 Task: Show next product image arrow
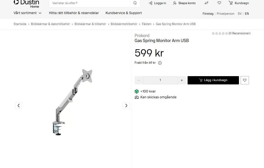[126, 106]
